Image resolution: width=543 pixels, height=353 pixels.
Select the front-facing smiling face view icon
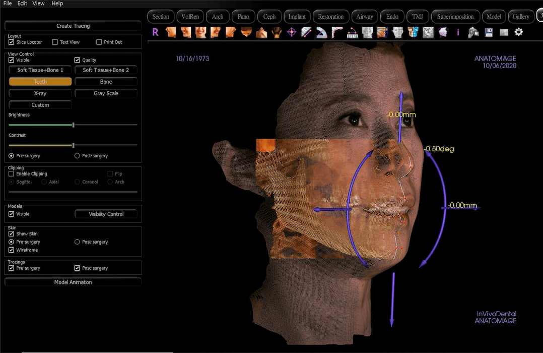point(201,32)
